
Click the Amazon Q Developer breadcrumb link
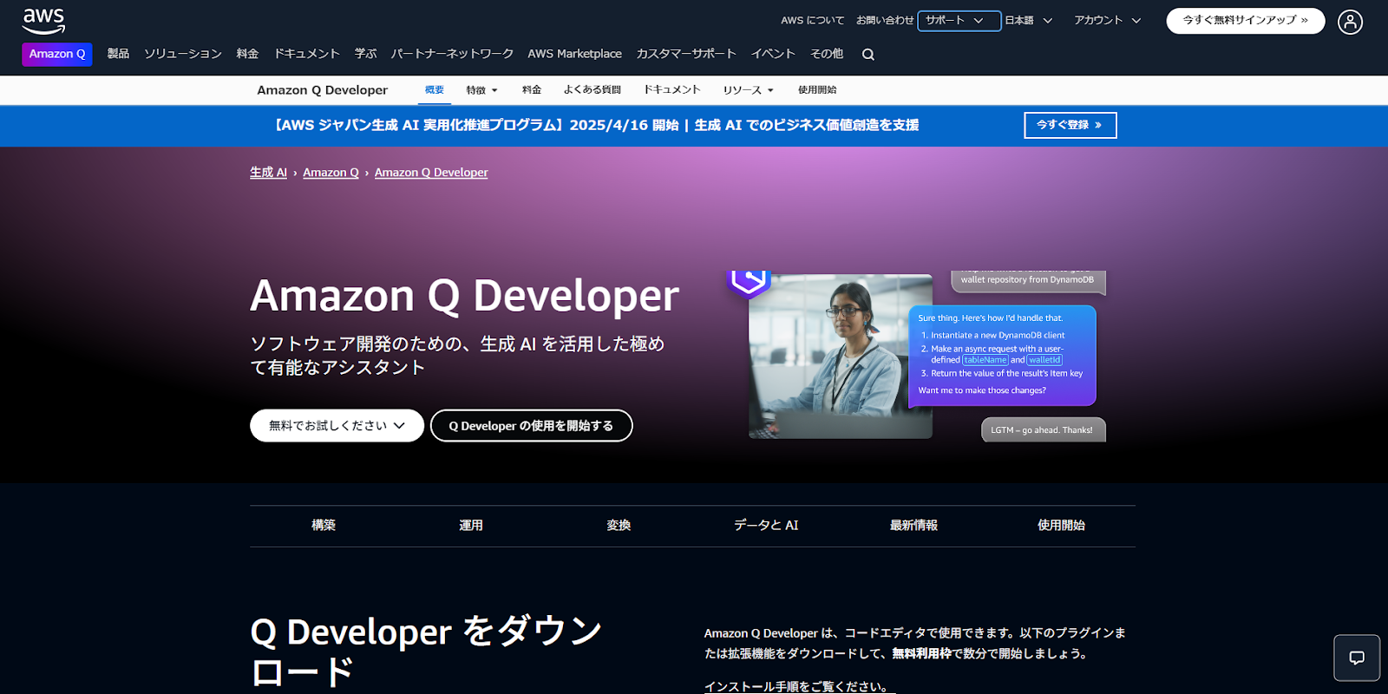point(431,173)
